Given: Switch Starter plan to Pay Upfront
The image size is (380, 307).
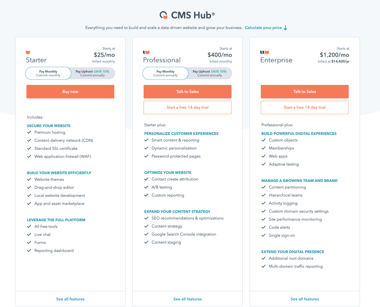Looking at the screenshot, I should [x=92, y=73].
